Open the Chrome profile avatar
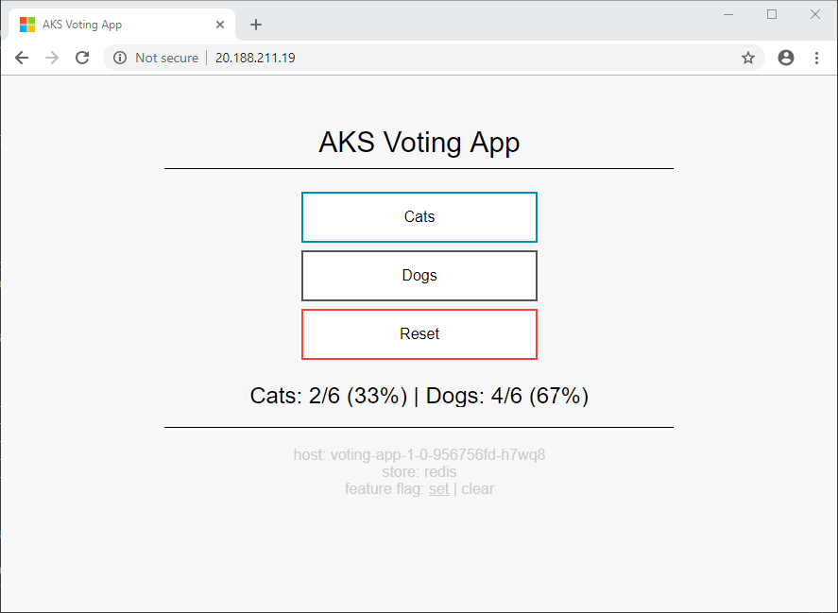838x613 pixels. [786, 58]
